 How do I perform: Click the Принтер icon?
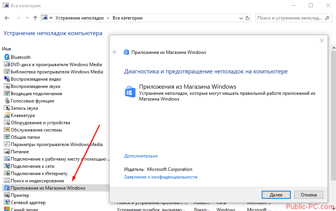pos(7,195)
